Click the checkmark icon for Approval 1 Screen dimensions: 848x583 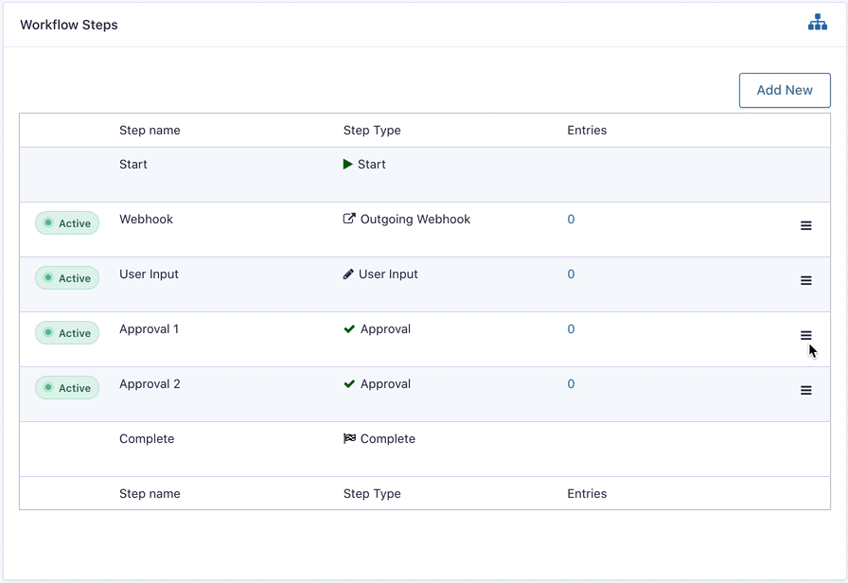tap(349, 329)
